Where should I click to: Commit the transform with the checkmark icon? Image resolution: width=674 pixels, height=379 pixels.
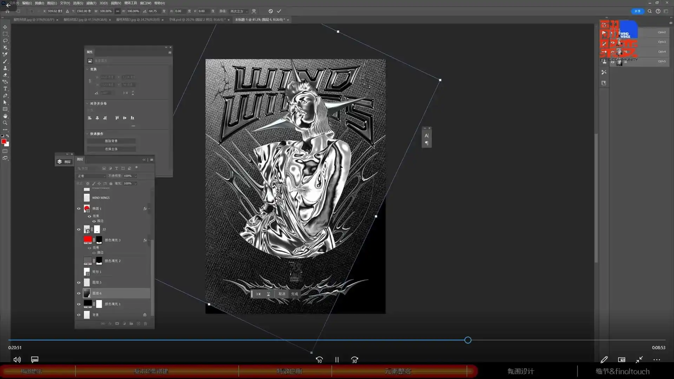click(x=279, y=11)
